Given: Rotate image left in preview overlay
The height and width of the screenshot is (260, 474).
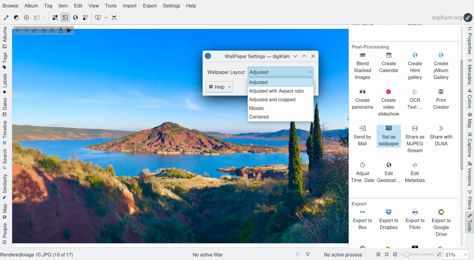Looking at the screenshot, I should (x=35, y=30).
